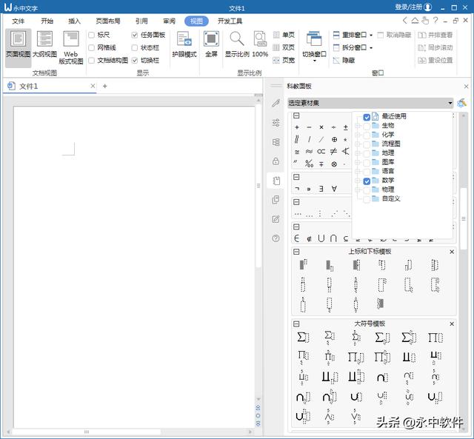Check the 生物 folder checkbox

click(367, 126)
